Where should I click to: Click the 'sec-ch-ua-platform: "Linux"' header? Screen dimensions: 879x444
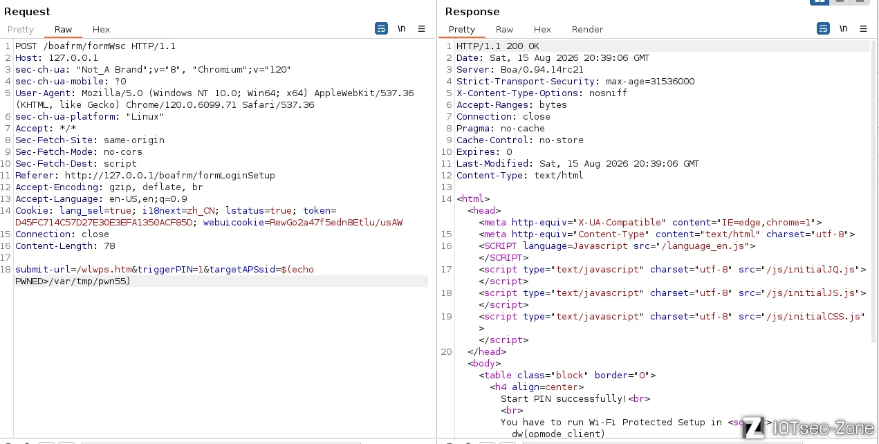point(90,117)
